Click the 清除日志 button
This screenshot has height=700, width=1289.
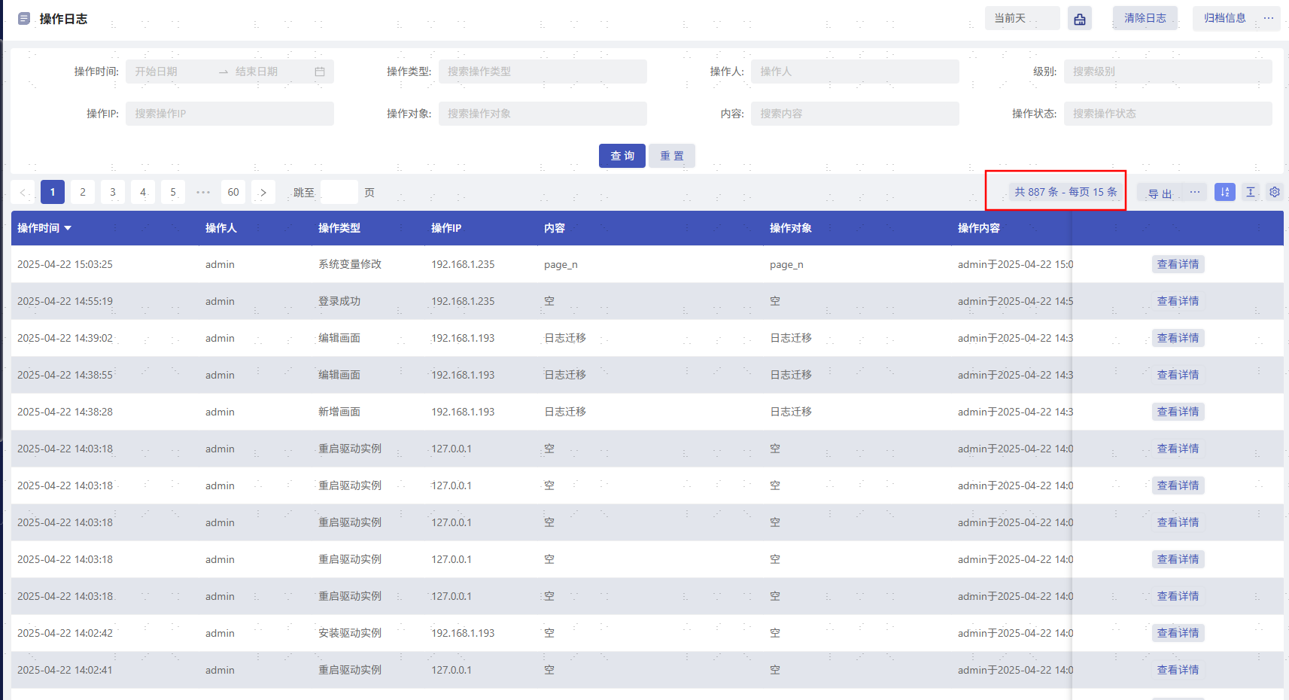pyautogui.click(x=1145, y=18)
